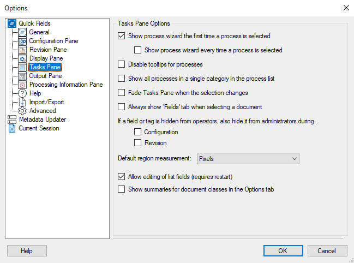Open the Import/Export options
The height and width of the screenshot is (263, 354).
coord(47,102)
